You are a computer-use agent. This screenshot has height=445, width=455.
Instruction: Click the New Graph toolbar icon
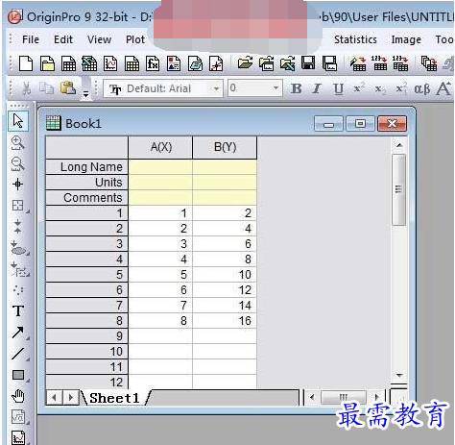click(x=110, y=63)
